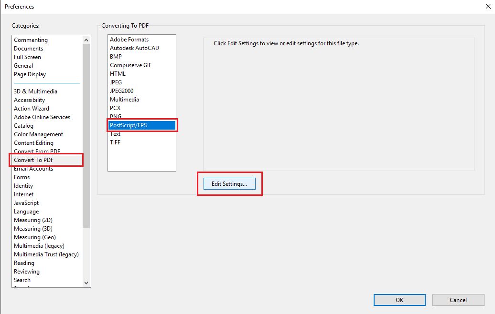Select Documents category
495x314 pixels.
click(28, 49)
